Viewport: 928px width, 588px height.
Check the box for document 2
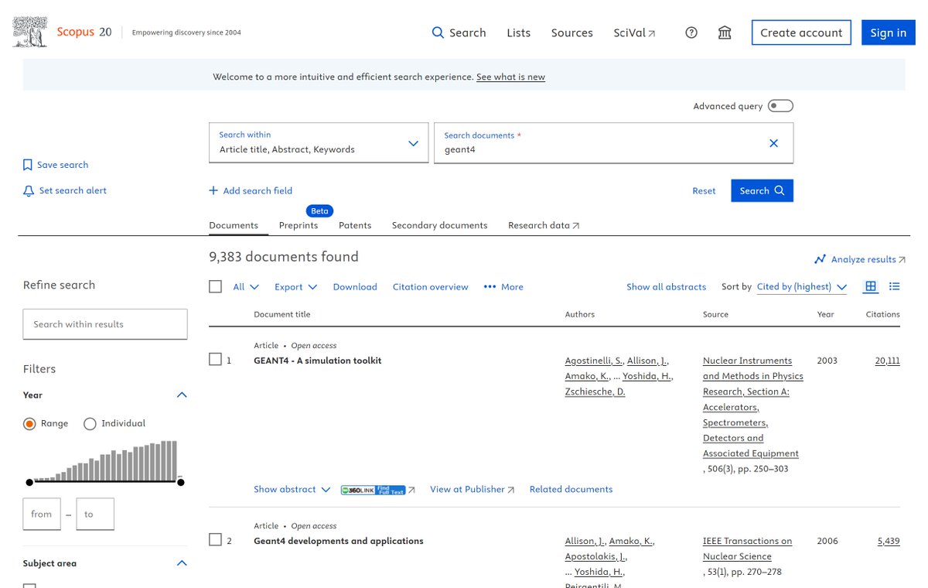(x=216, y=539)
